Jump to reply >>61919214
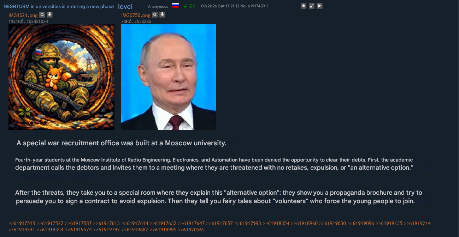The image size is (459, 237). [x=417, y=223]
